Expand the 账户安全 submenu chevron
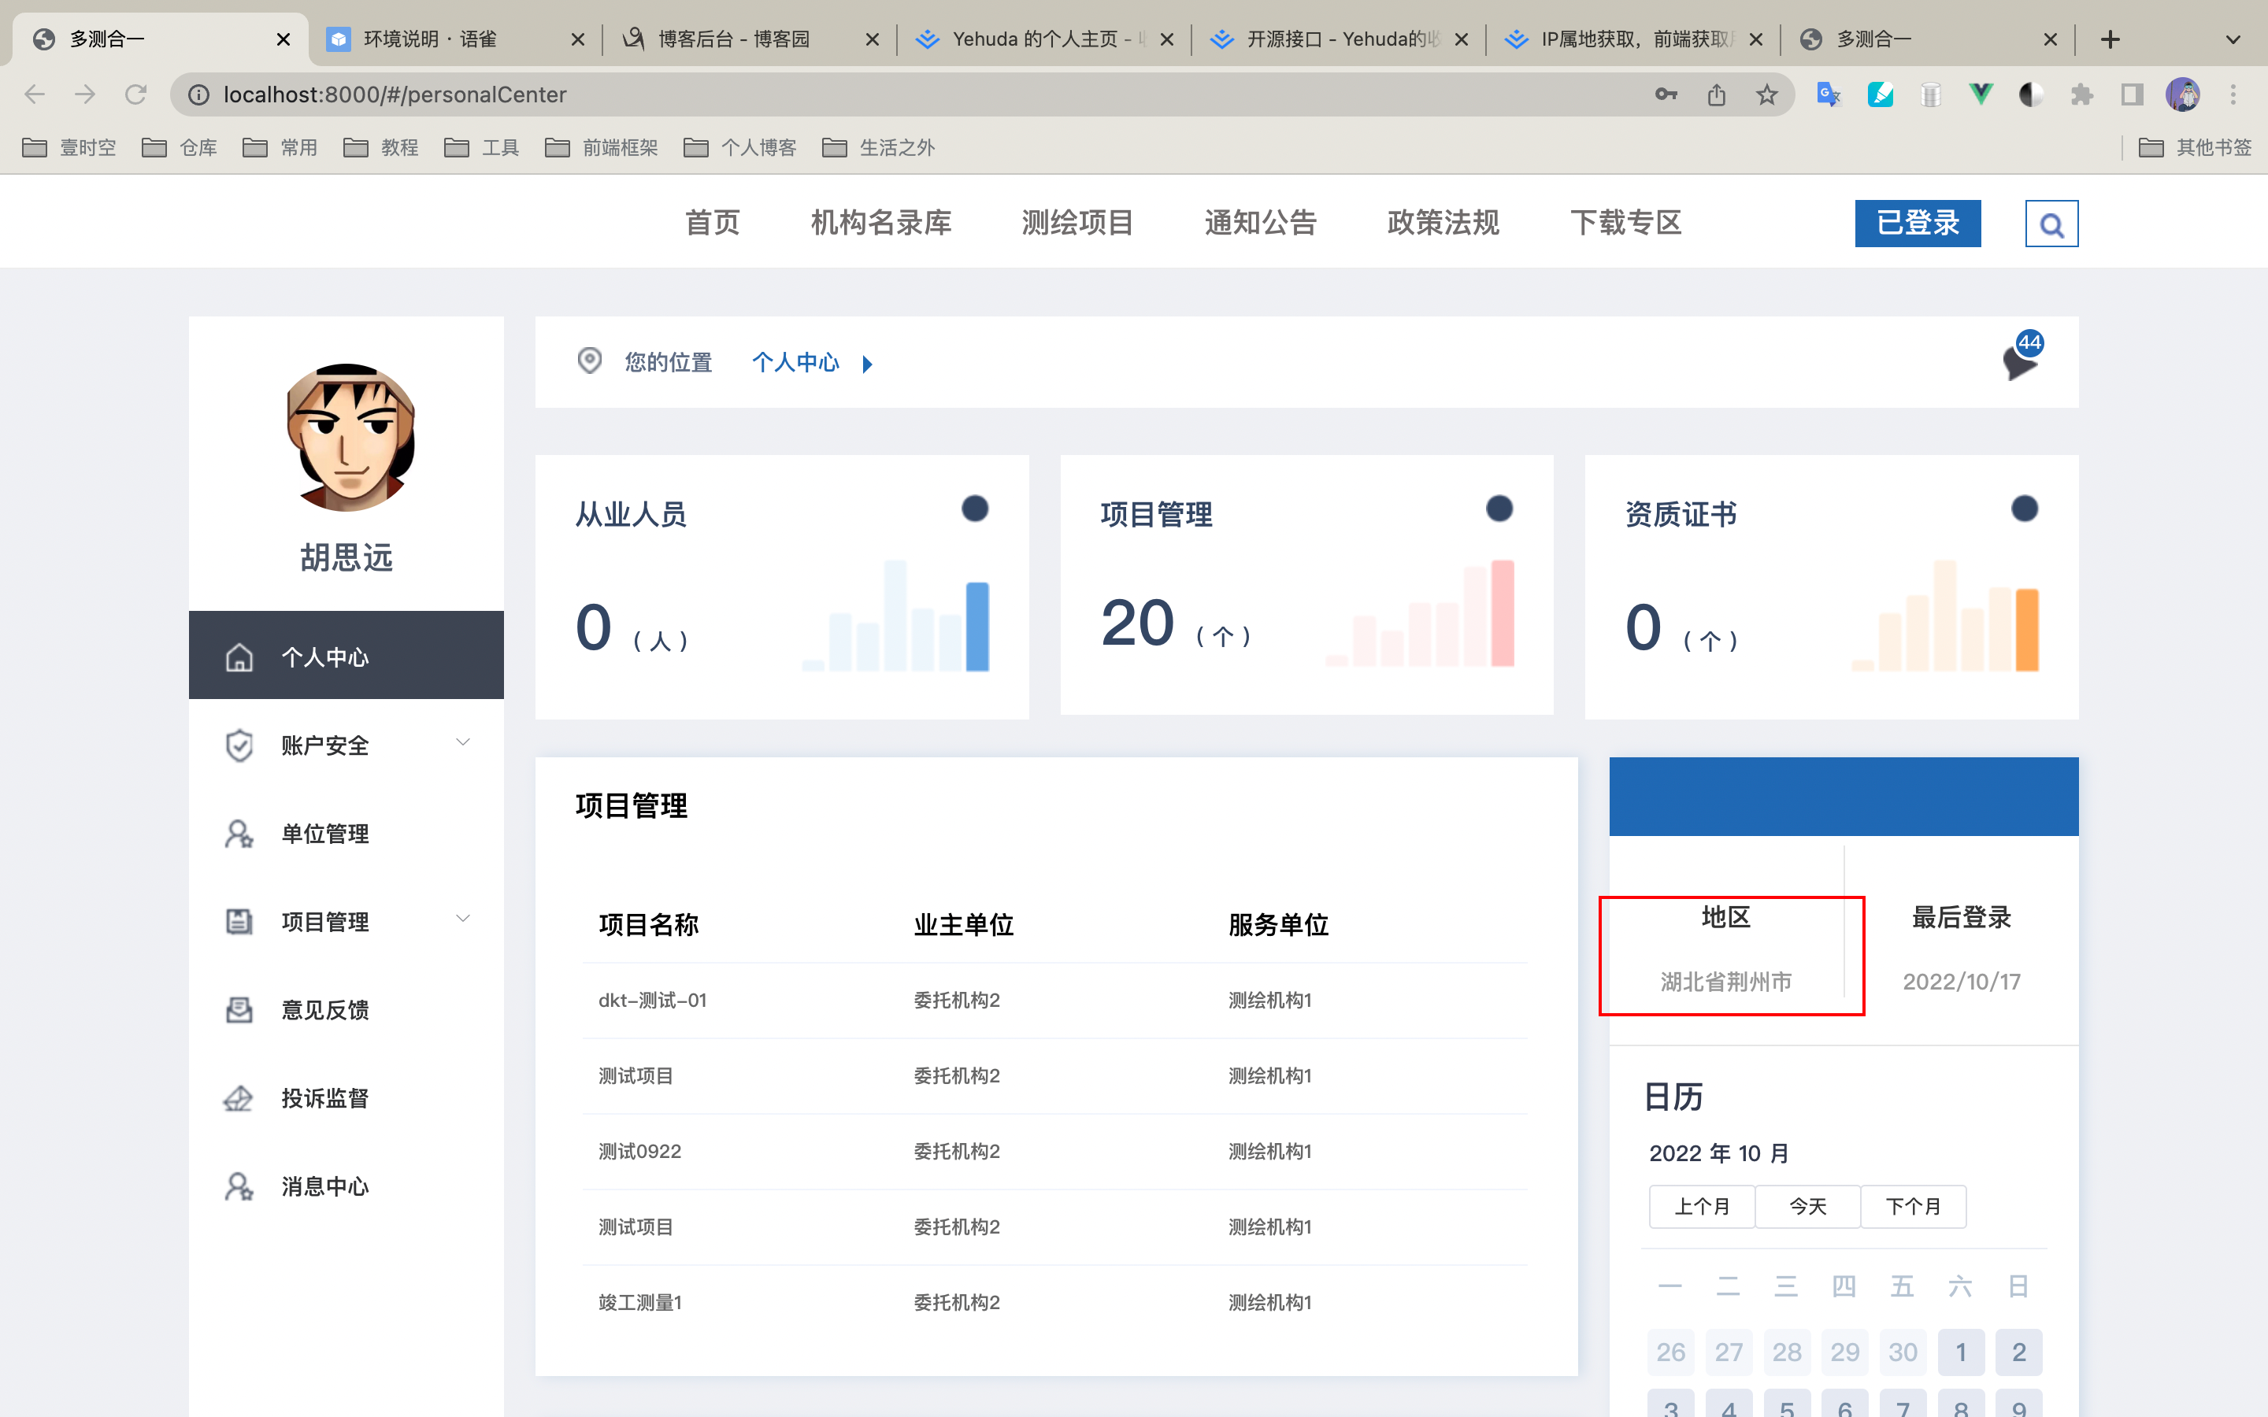The image size is (2268, 1417). pyautogui.click(x=463, y=742)
